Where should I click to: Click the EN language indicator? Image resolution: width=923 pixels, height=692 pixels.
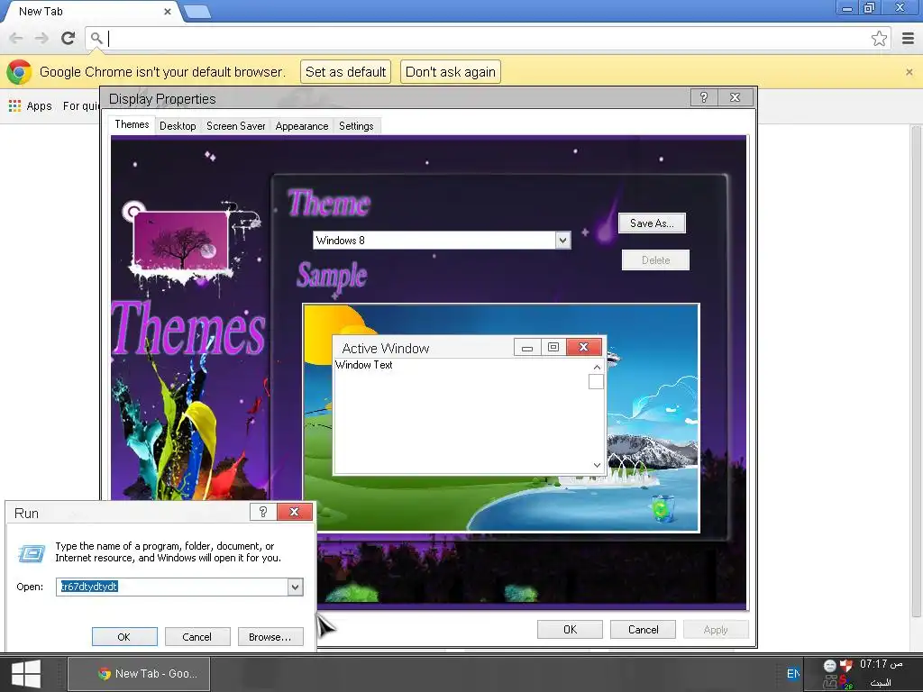pos(792,673)
